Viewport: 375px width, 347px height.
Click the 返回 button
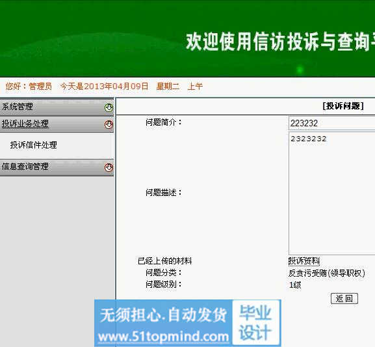(344, 299)
